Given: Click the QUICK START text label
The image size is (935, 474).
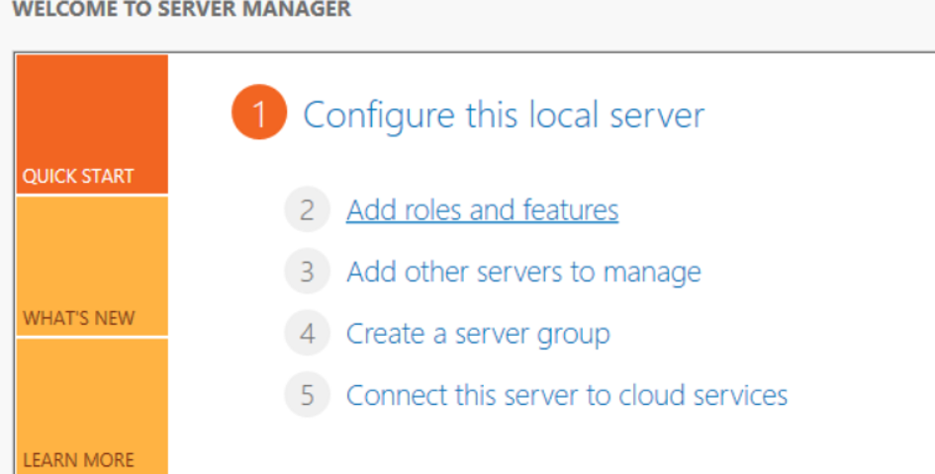Looking at the screenshot, I should [x=78, y=176].
